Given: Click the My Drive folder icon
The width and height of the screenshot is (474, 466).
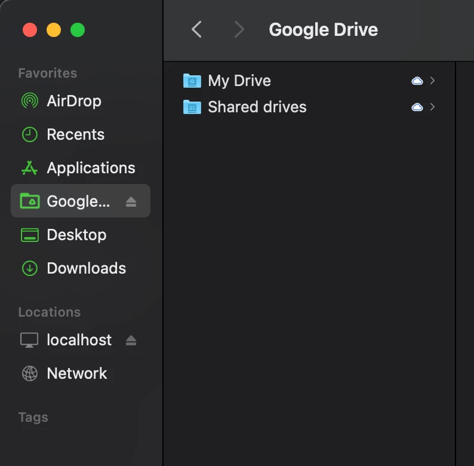Looking at the screenshot, I should point(192,81).
